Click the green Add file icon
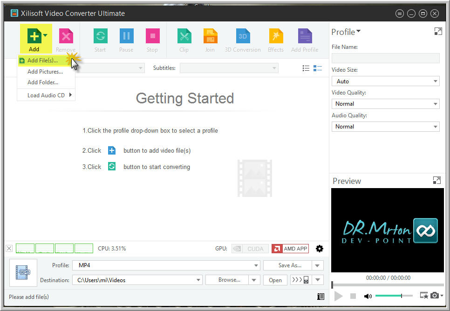The height and width of the screenshot is (311, 450). tap(34, 36)
